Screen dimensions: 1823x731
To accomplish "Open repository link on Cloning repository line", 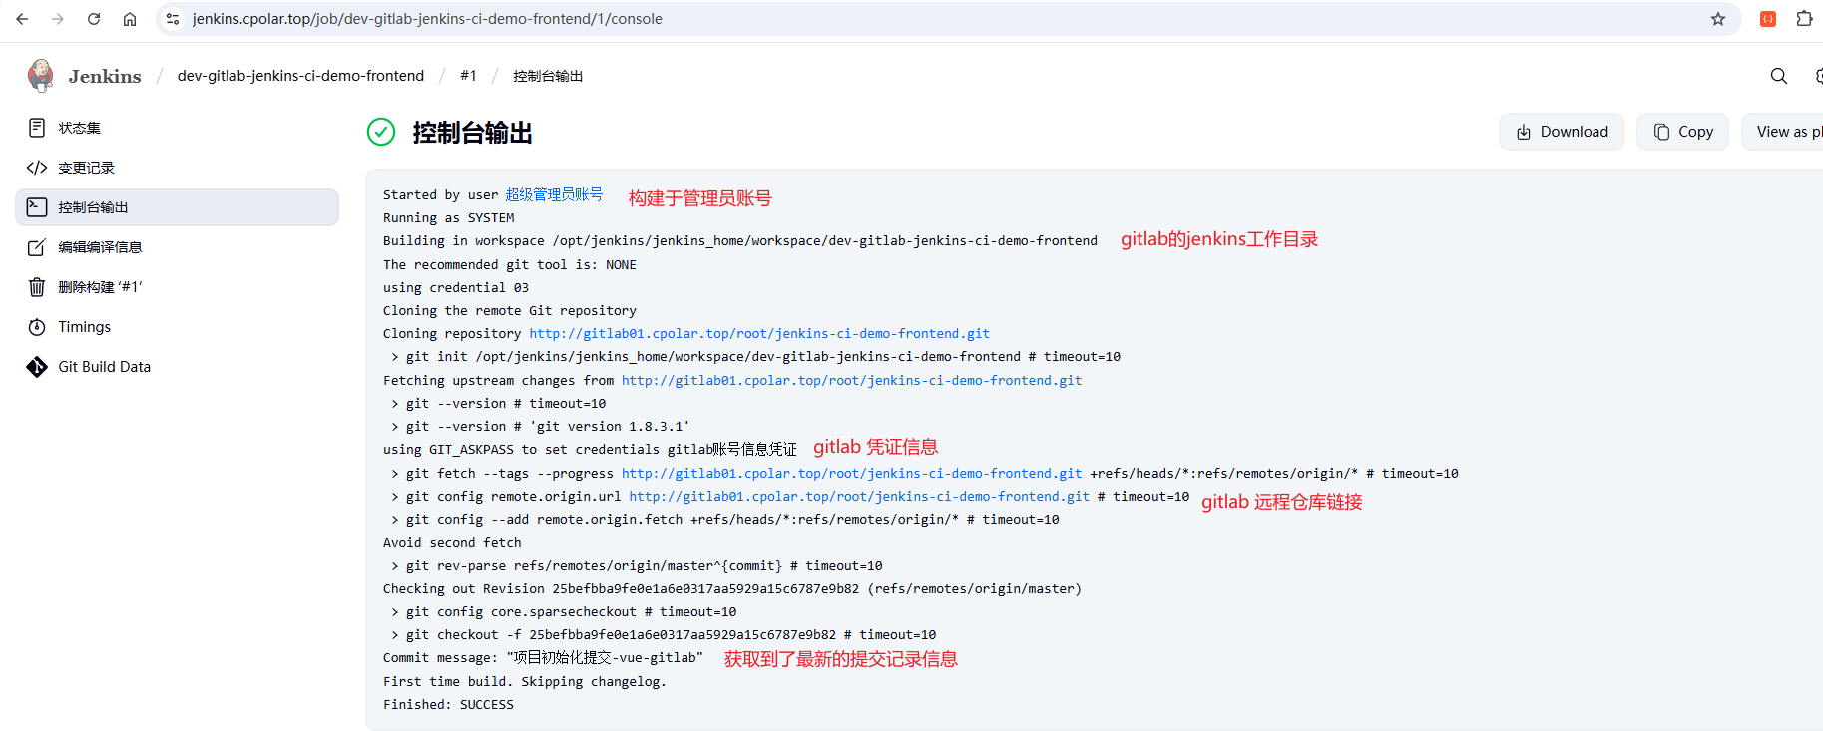I will (x=759, y=334).
